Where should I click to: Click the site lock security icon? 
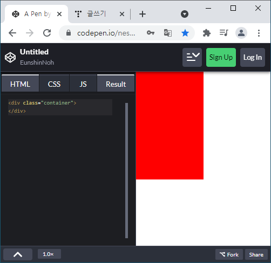coord(69,33)
